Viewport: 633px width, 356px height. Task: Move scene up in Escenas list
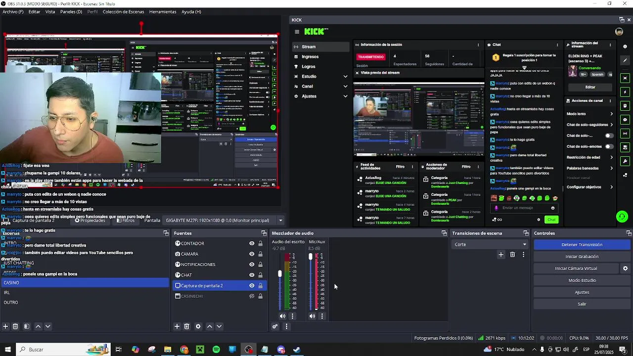38,326
